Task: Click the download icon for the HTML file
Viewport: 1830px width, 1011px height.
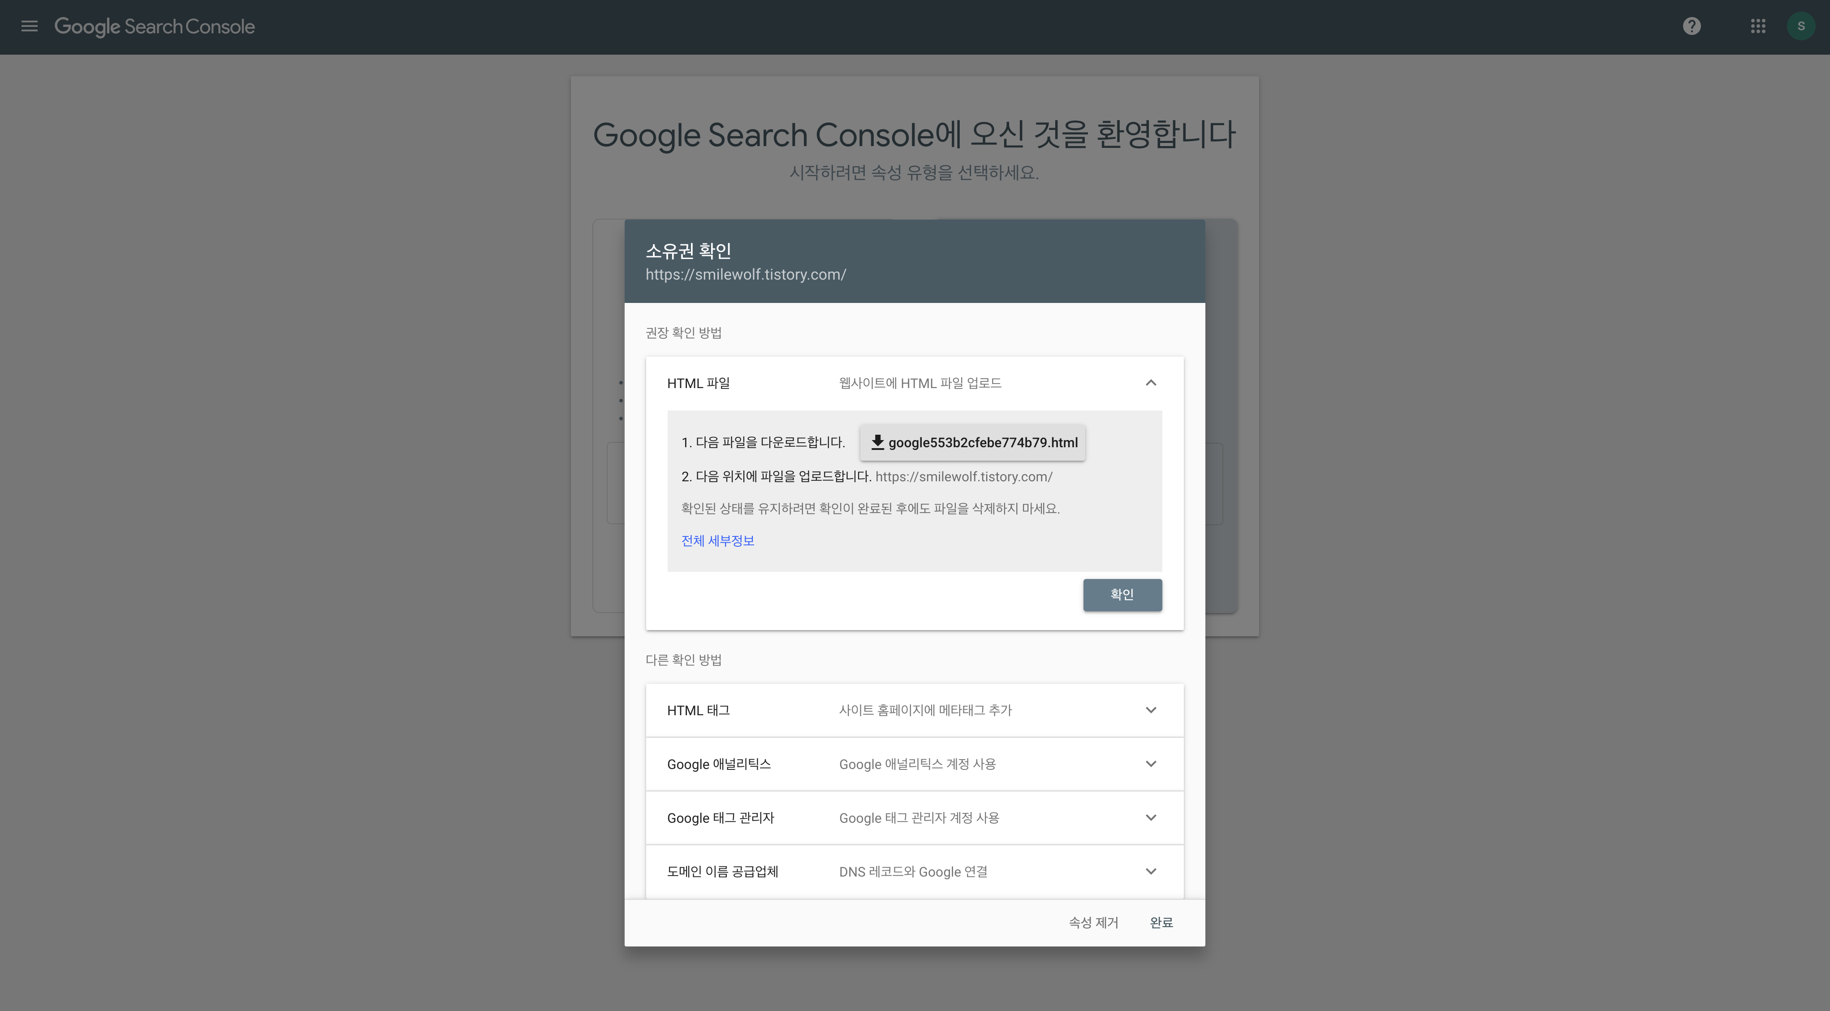Action: (x=877, y=442)
